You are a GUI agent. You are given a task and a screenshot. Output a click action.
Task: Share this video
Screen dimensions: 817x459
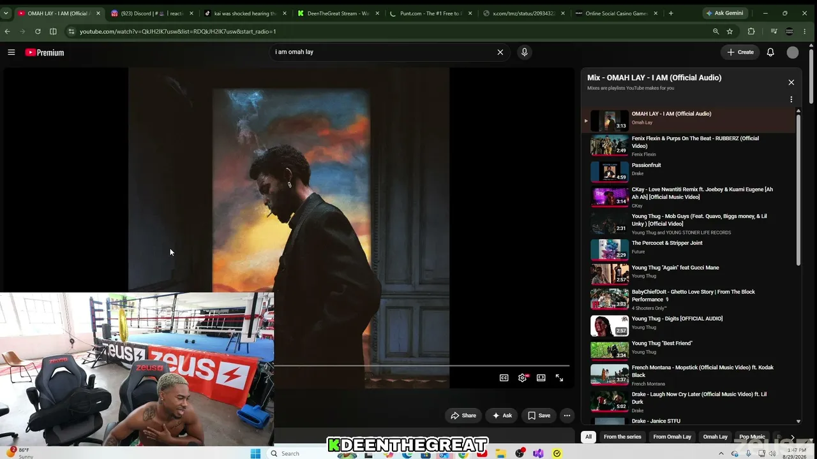(463, 416)
